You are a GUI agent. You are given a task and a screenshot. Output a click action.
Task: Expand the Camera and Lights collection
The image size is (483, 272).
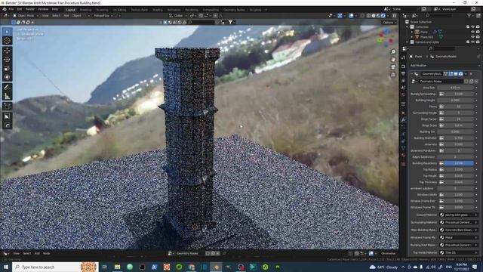(x=408, y=42)
